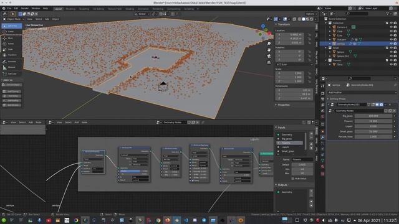The height and width of the screenshot is (224, 399).
Task: Switch to the Layout workspace tab
Action: coord(58,9)
